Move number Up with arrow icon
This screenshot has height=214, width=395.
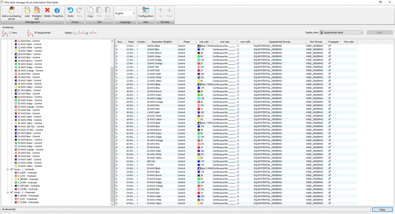(160, 10)
